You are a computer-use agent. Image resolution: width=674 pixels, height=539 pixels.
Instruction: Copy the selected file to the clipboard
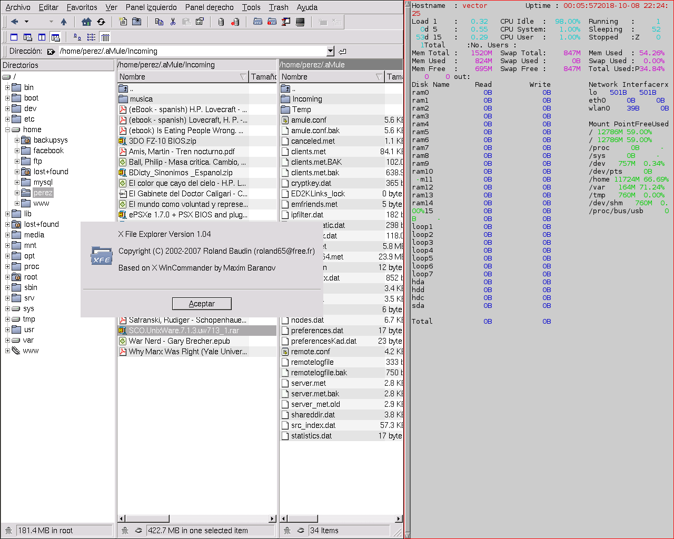(x=159, y=22)
